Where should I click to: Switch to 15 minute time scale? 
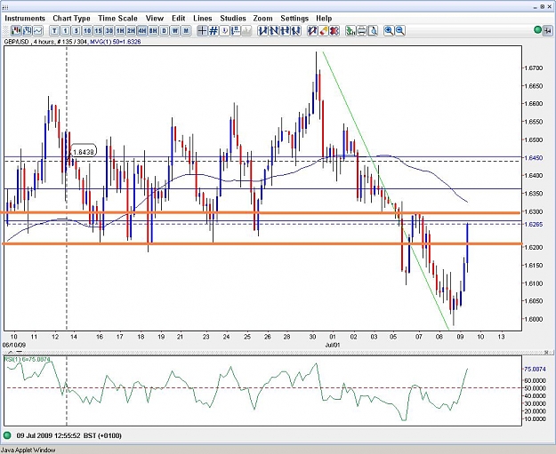(x=98, y=31)
